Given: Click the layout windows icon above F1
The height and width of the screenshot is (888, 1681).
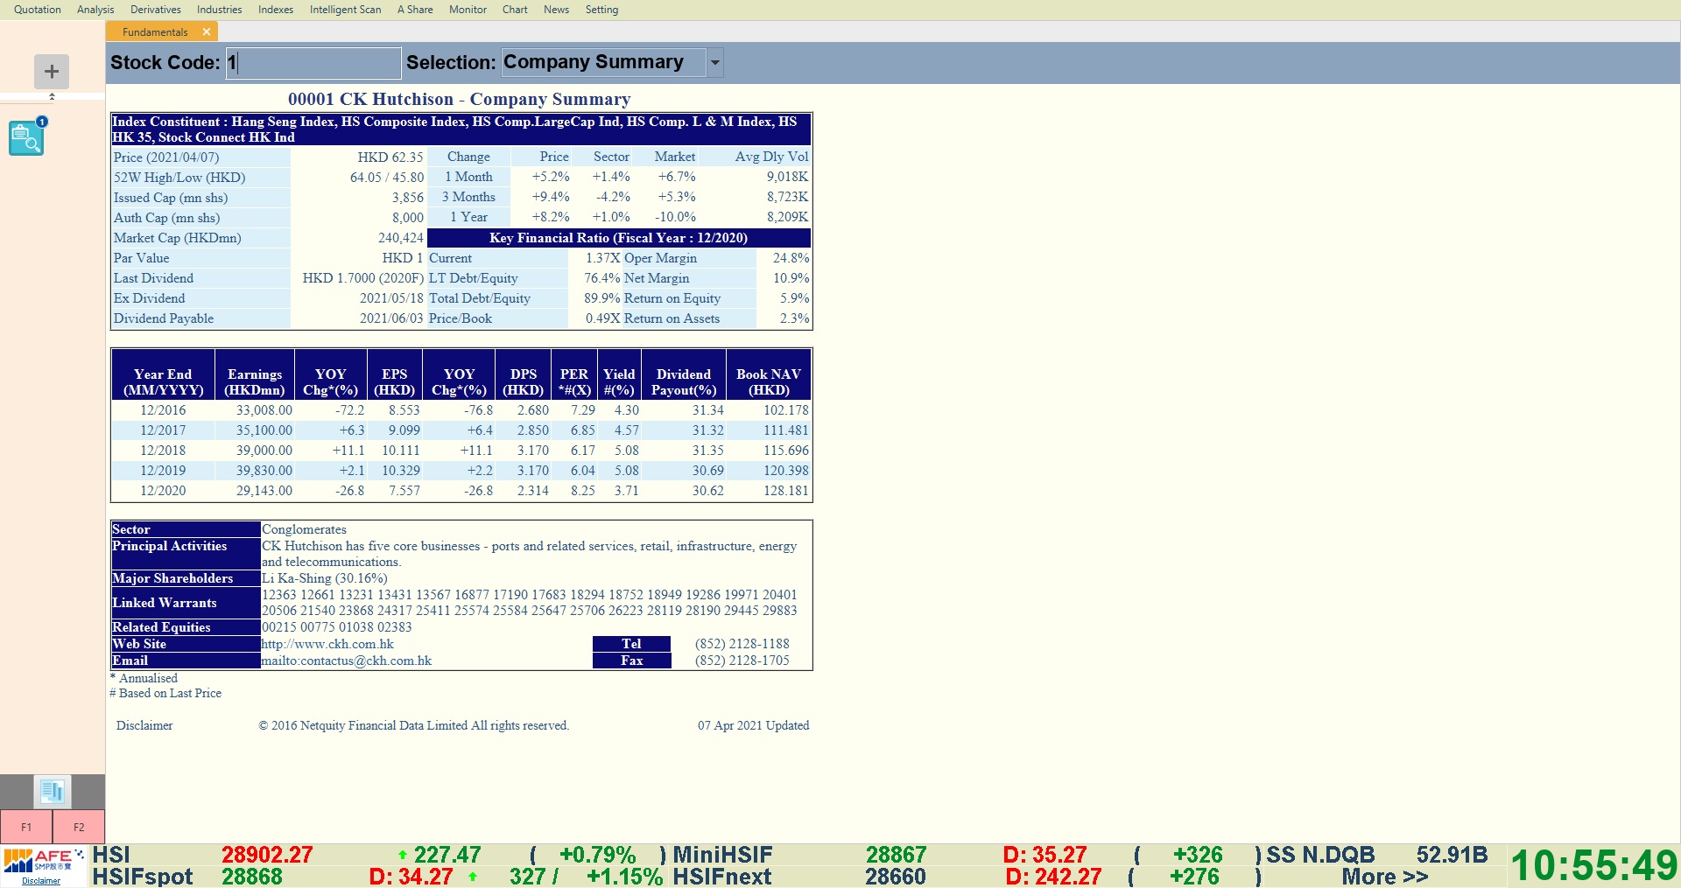Looking at the screenshot, I should [53, 792].
